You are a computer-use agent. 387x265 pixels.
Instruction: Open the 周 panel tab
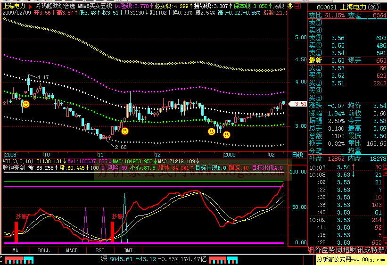pyautogui.click(x=339, y=250)
